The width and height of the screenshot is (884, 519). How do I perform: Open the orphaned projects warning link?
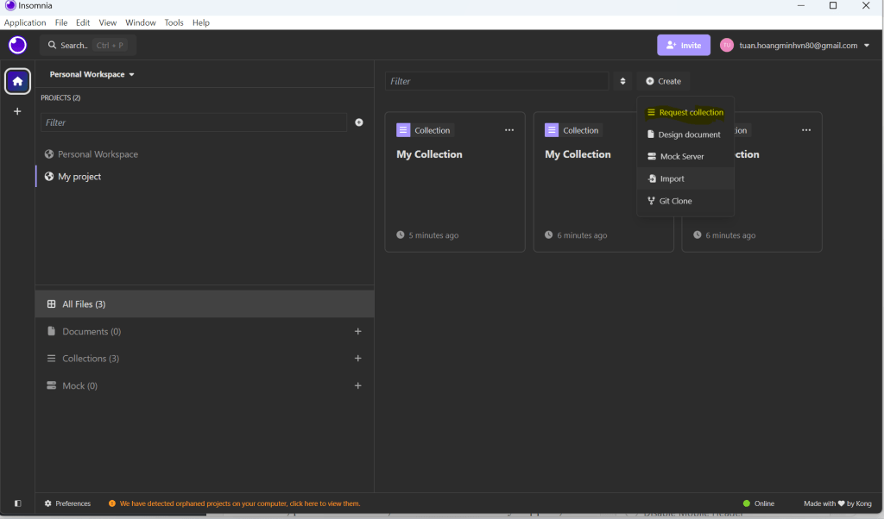click(x=239, y=503)
